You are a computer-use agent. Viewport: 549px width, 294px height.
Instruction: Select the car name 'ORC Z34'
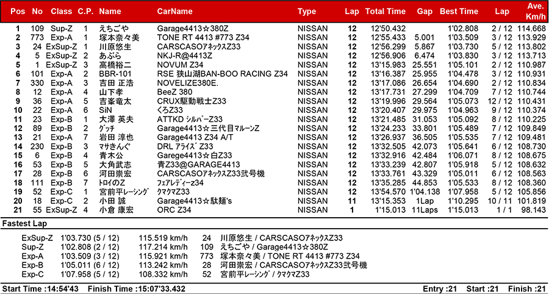pyautogui.click(x=174, y=210)
